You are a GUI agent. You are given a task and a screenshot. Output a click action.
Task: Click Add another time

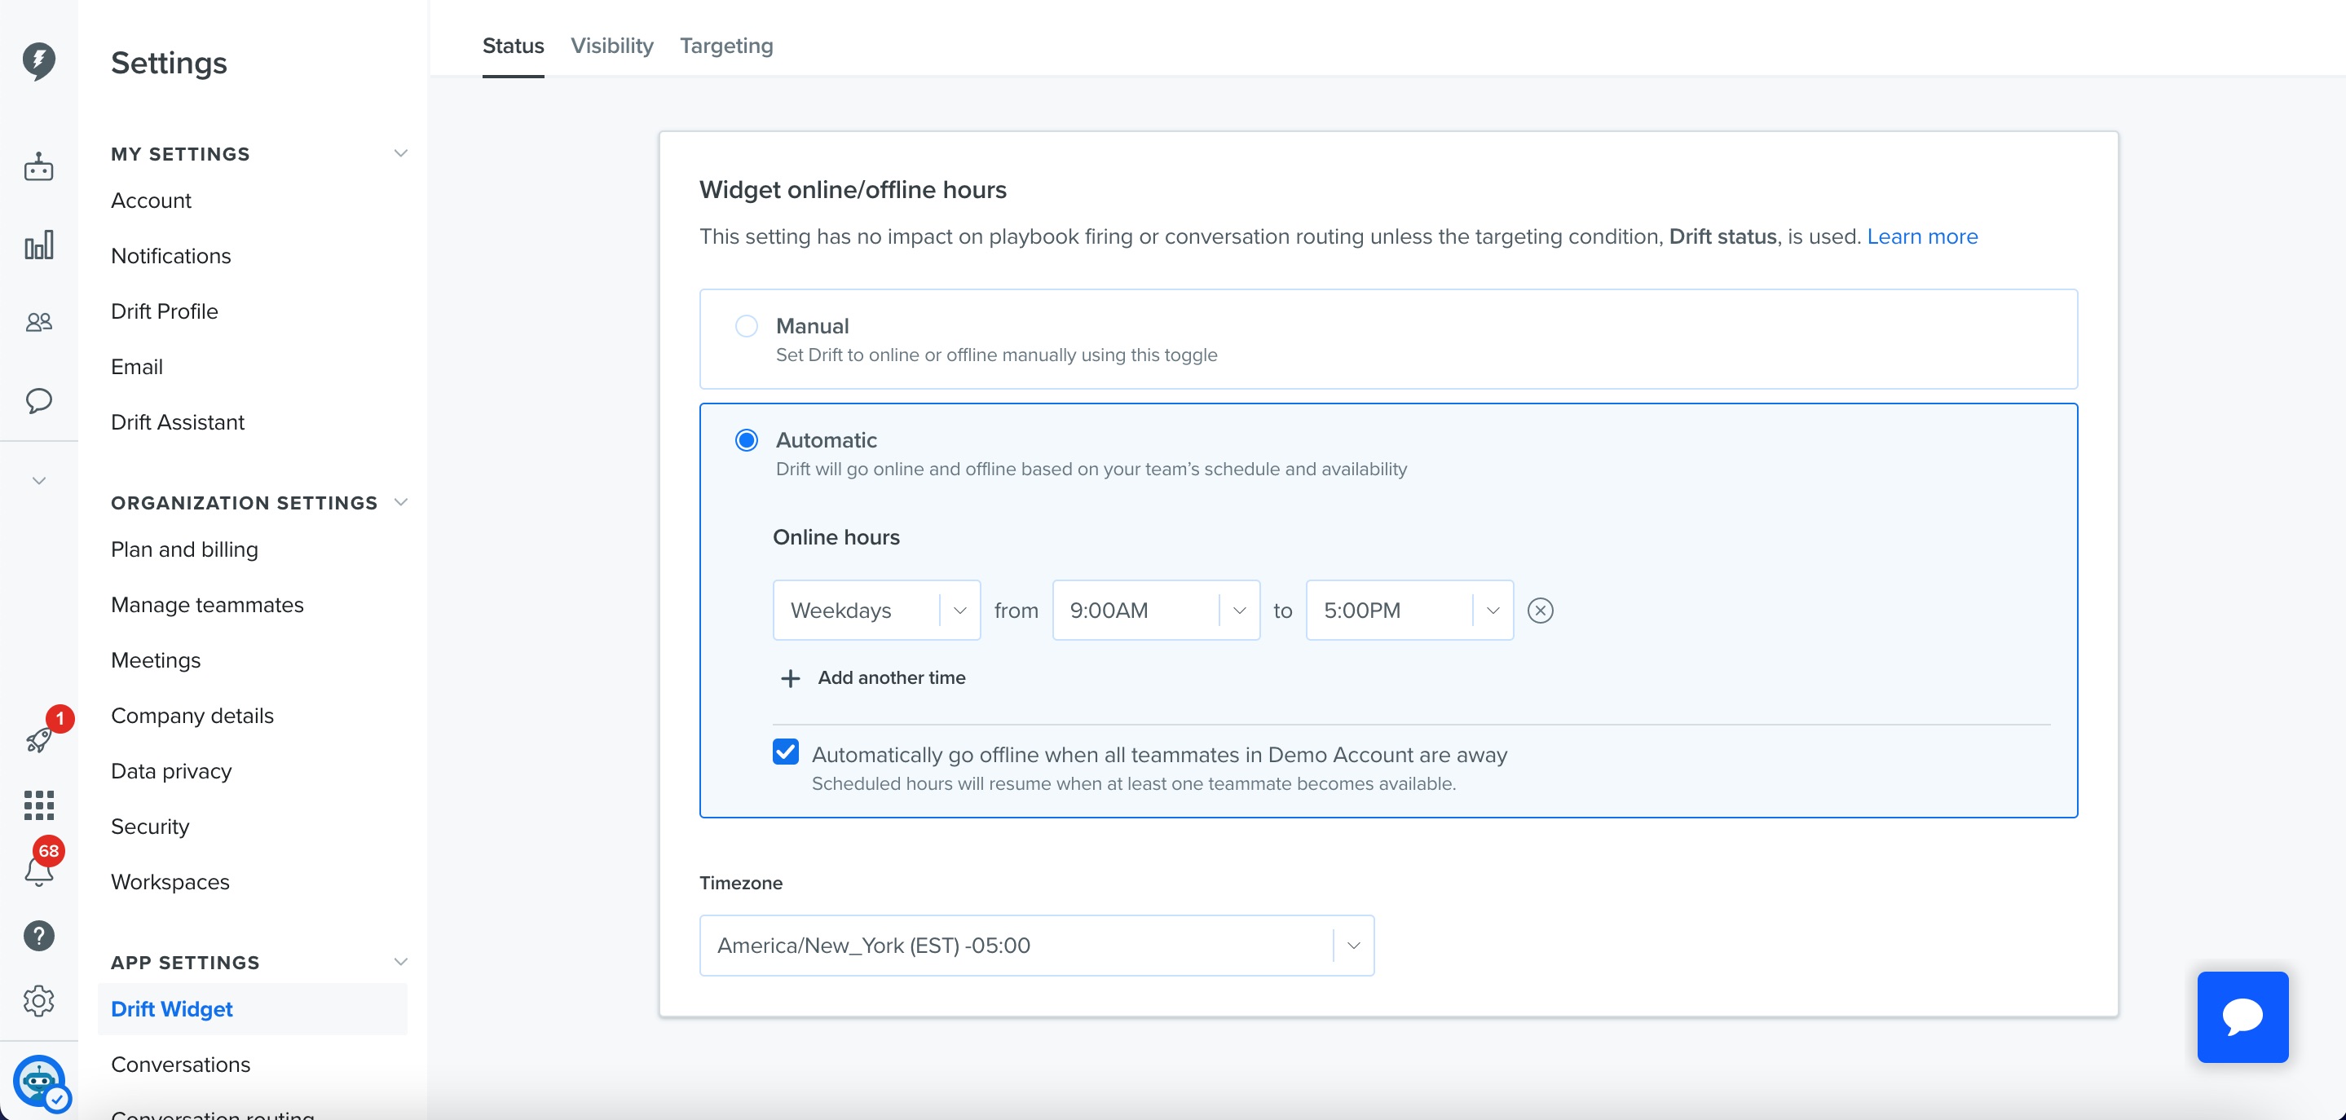pos(891,677)
